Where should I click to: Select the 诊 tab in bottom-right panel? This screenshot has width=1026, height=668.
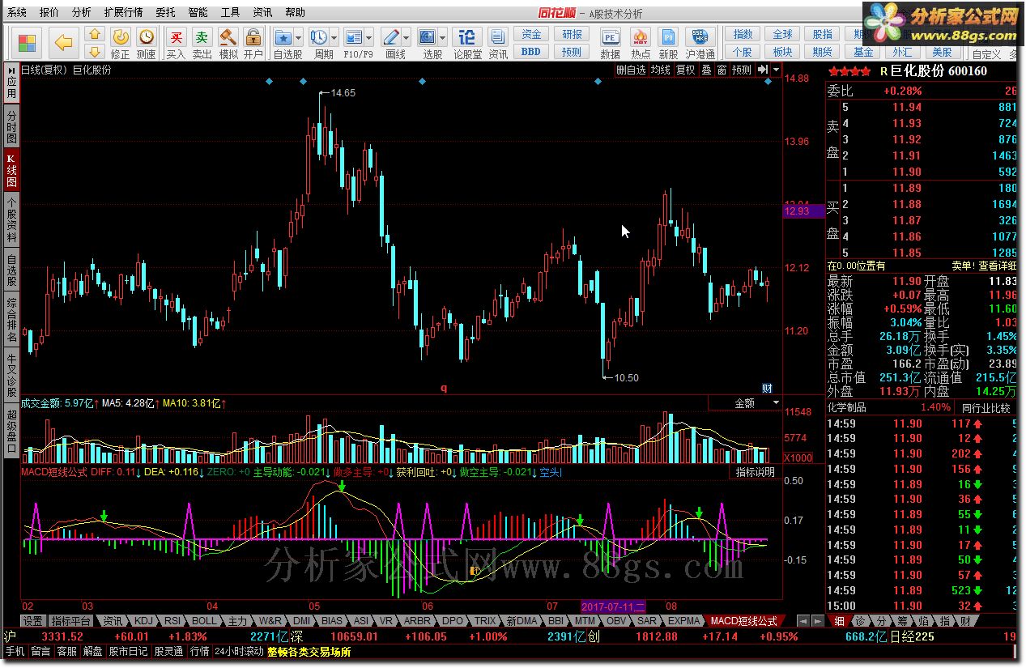[x=861, y=621]
